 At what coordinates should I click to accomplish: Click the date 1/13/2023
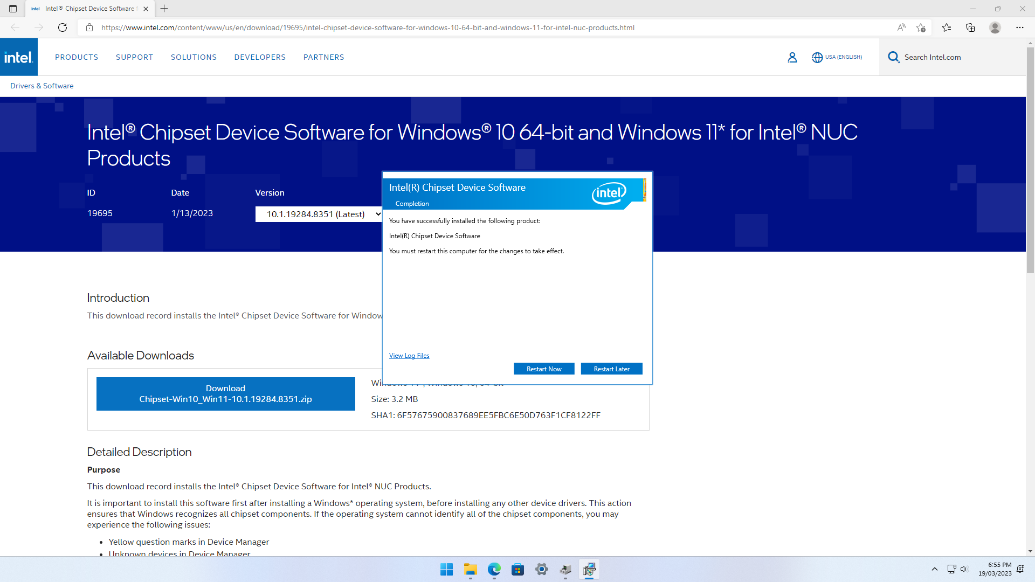point(192,213)
